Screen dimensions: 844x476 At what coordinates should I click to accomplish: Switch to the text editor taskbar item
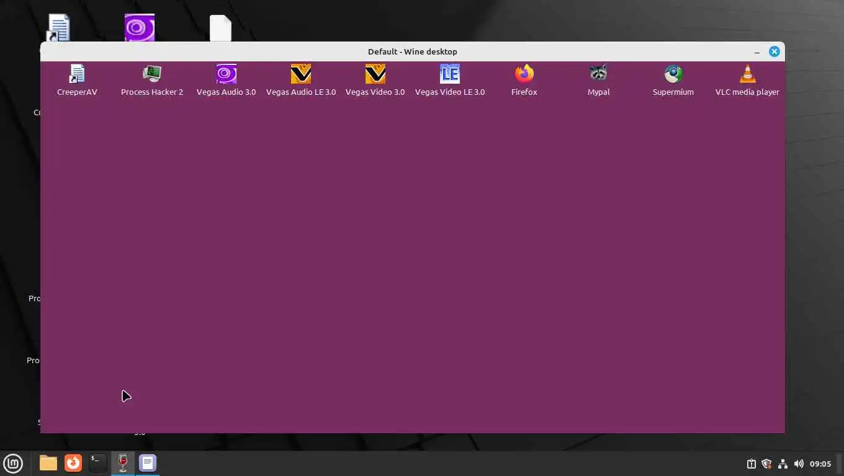click(x=147, y=463)
